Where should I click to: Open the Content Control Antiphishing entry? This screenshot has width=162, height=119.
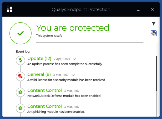click(x=44, y=106)
